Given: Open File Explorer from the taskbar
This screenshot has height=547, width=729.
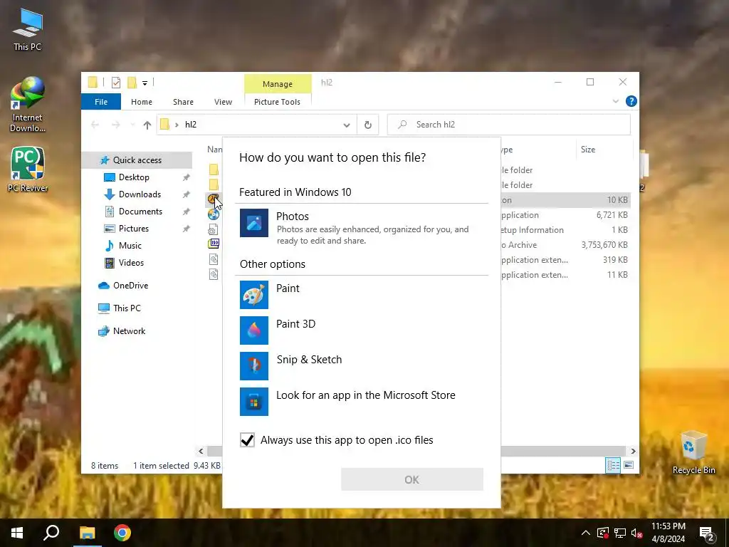Looking at the screenshot, I should [x=87, y=533].
